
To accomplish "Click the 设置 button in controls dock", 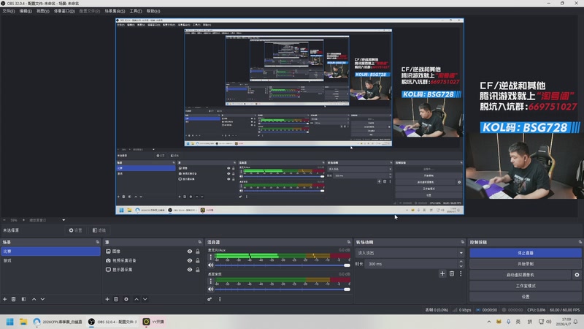I will (x=525, y=297).
